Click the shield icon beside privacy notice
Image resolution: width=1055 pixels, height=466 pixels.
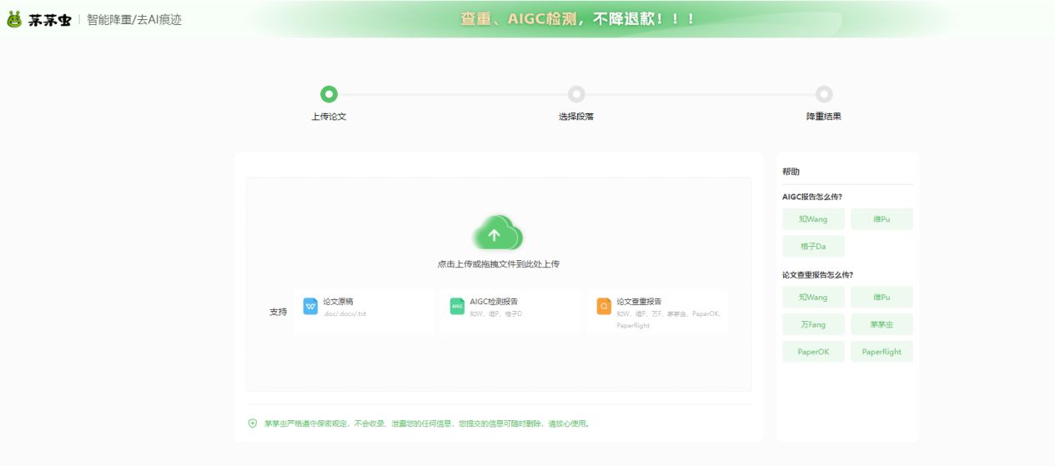tap(253, 423)
